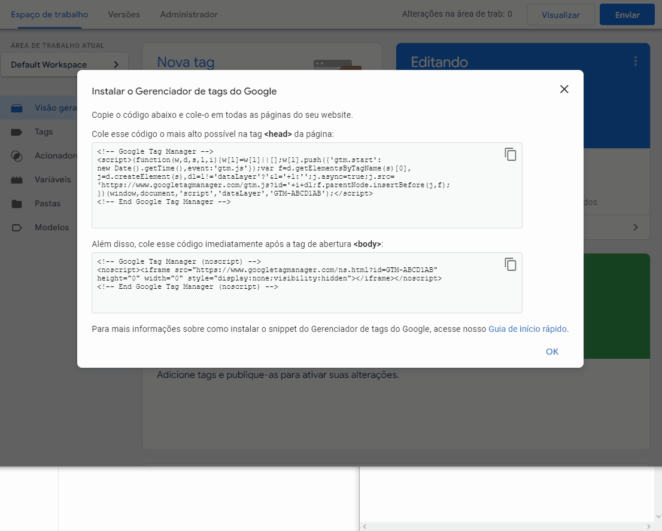Image resolution: width=662 pixels, height=531 pixels.
Task: Click the Variáveis sidebar icon
Action: [x=17, y=179]
